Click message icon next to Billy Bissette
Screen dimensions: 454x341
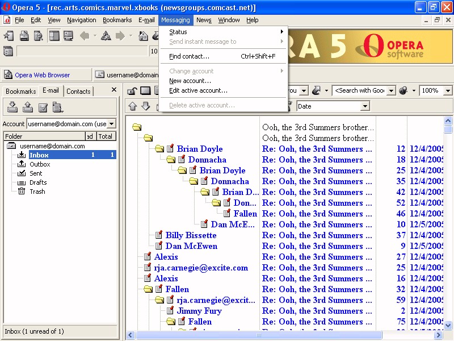[x=159, y=235]
